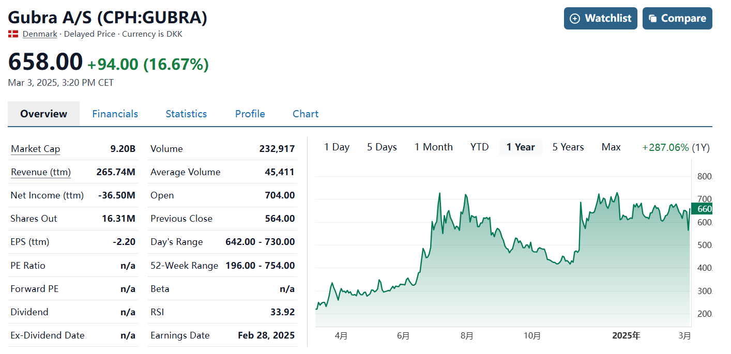Open the Revenue (ttm) link
The width and height of the screenshot is (731, 354).
40,172
